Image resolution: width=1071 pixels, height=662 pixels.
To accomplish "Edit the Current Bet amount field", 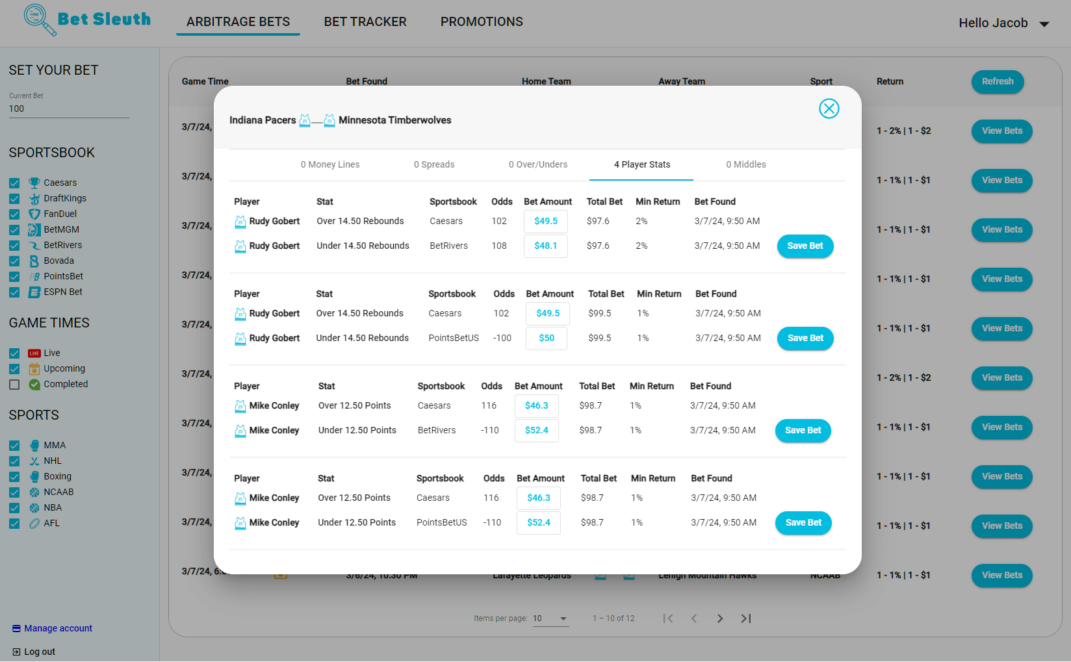I will point(69,109).
